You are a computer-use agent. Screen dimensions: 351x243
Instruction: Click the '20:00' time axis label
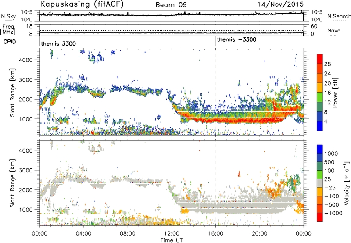click(x=260, y=234)
